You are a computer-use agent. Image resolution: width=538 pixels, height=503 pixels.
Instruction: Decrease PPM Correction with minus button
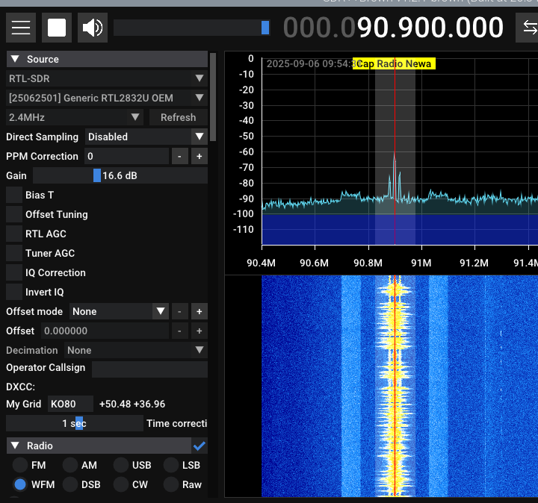tap(179, 156)
